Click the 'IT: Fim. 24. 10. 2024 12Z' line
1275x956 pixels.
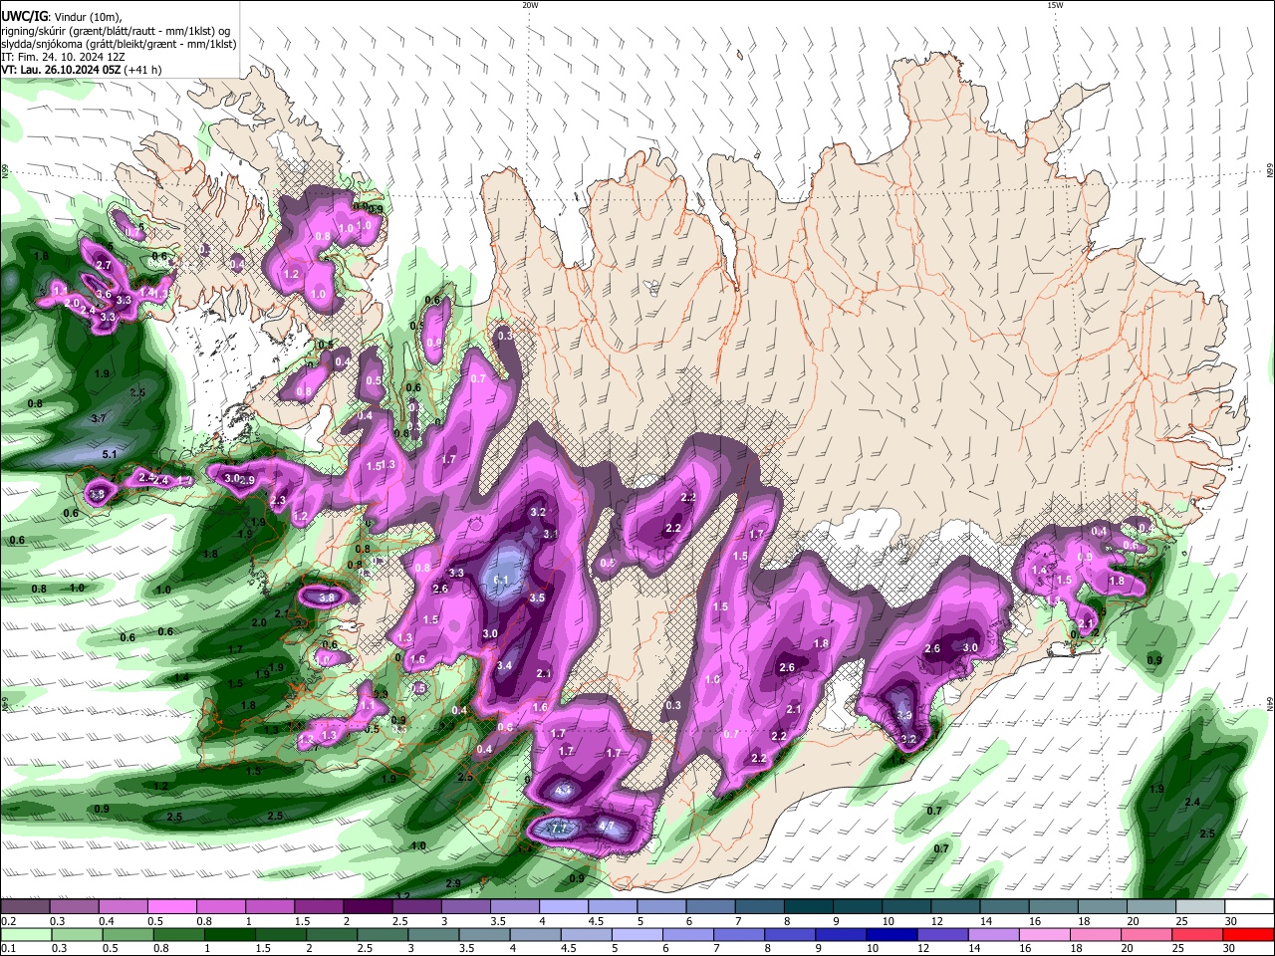click(61, 57)
